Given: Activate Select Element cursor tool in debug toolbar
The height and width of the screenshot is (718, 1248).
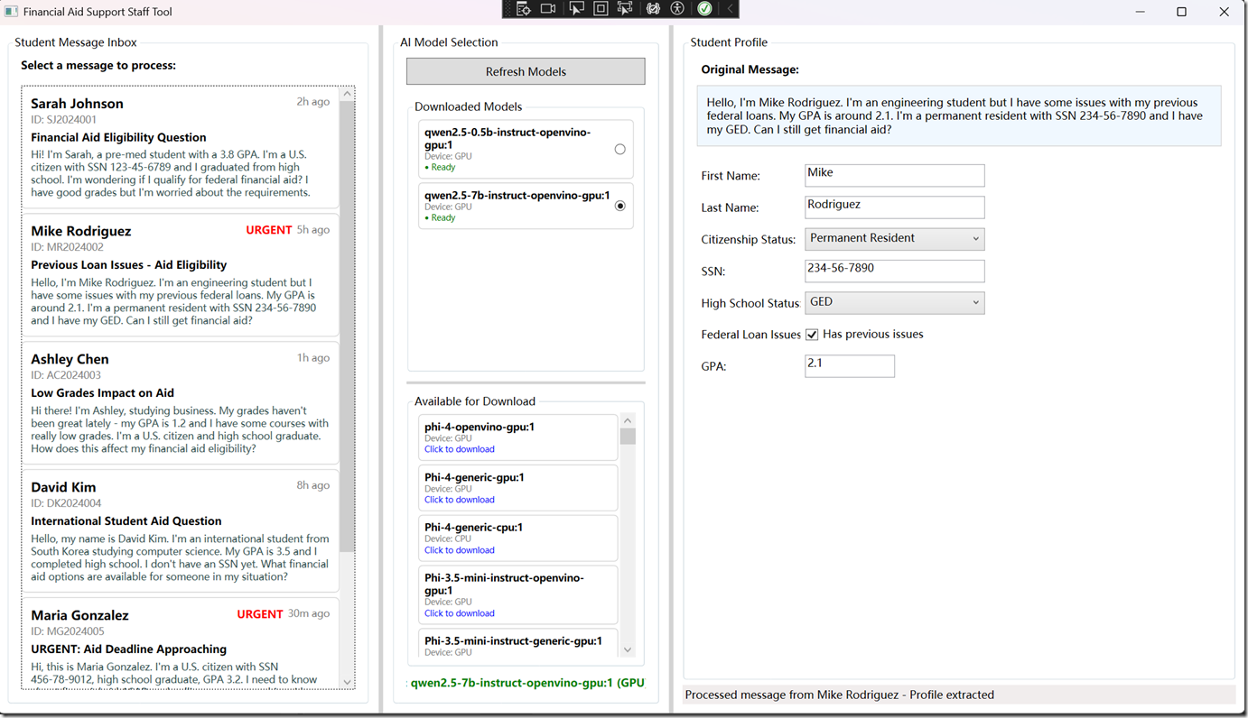Looking at the screenshot, I should [x=576, y=9].
